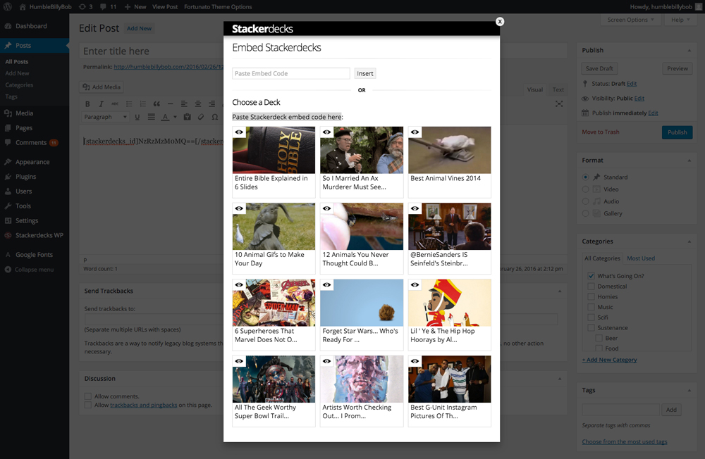Click the Paste Embed Code input field

[x=291, y=74]
